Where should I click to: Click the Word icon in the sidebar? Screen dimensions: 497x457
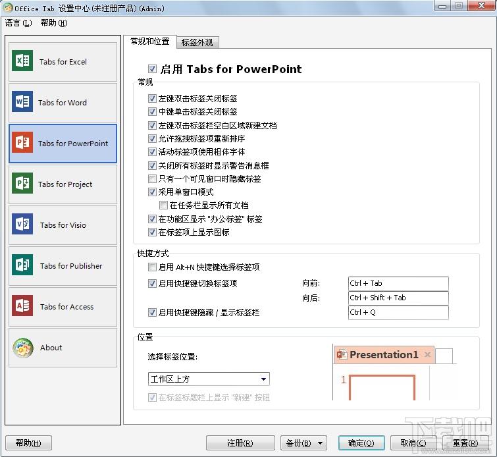[x=22, y=101]
